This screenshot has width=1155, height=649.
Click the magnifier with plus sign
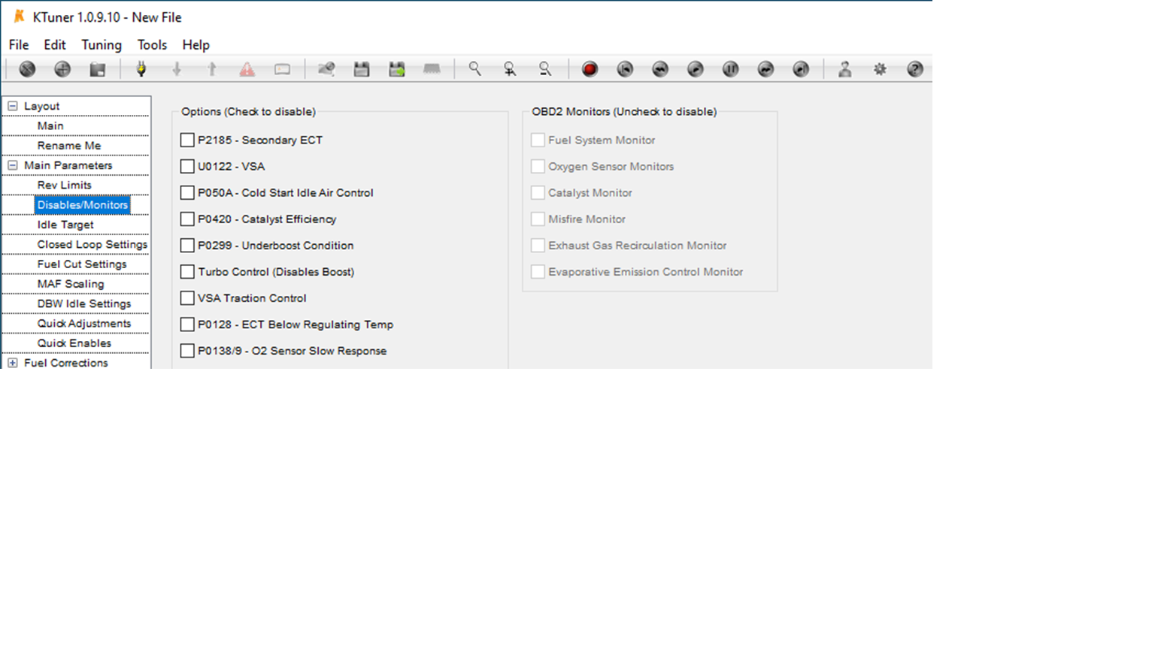pyautogui.click(x=511, y=69)
